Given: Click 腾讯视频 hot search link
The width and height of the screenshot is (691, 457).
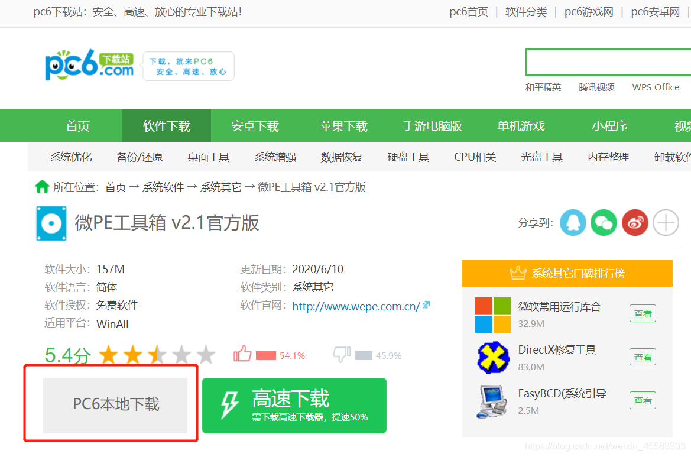Looking at the screenshot, I should coord(596,87).
